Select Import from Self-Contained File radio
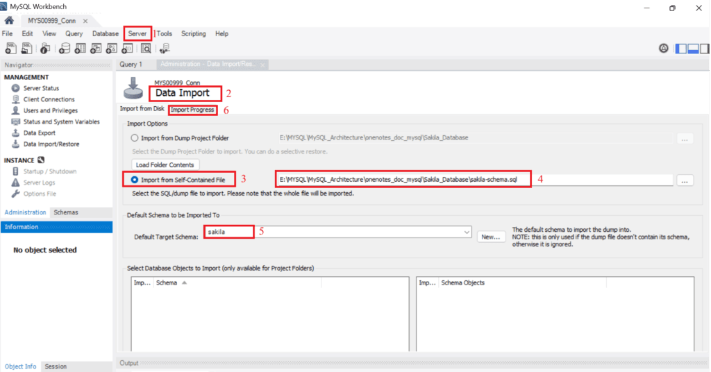The width and height of the screenshot is (711, 372). (x=135, y=180)
